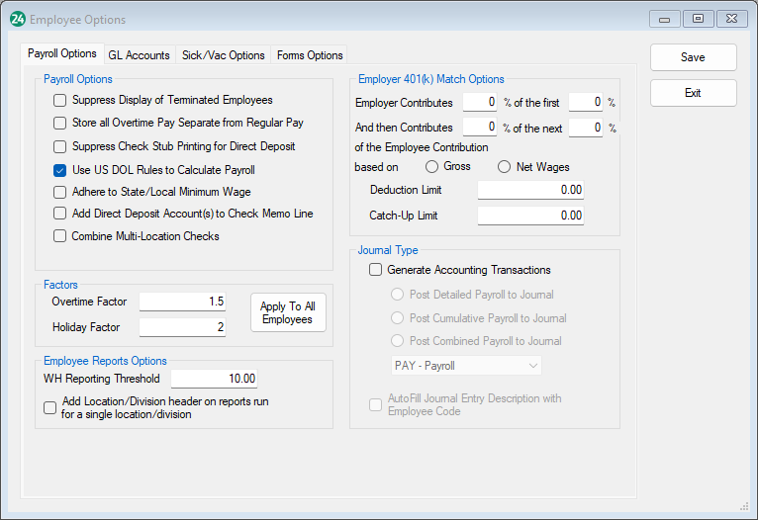This screenshot has width=758, height=520.
Task: Enable Generate Accounting Transactions checkbox
Action: point(376,270)
